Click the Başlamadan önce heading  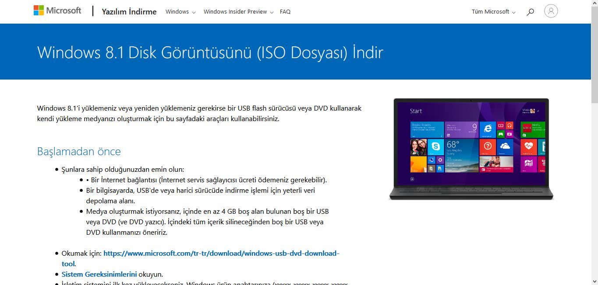click(x=79, y=151)
